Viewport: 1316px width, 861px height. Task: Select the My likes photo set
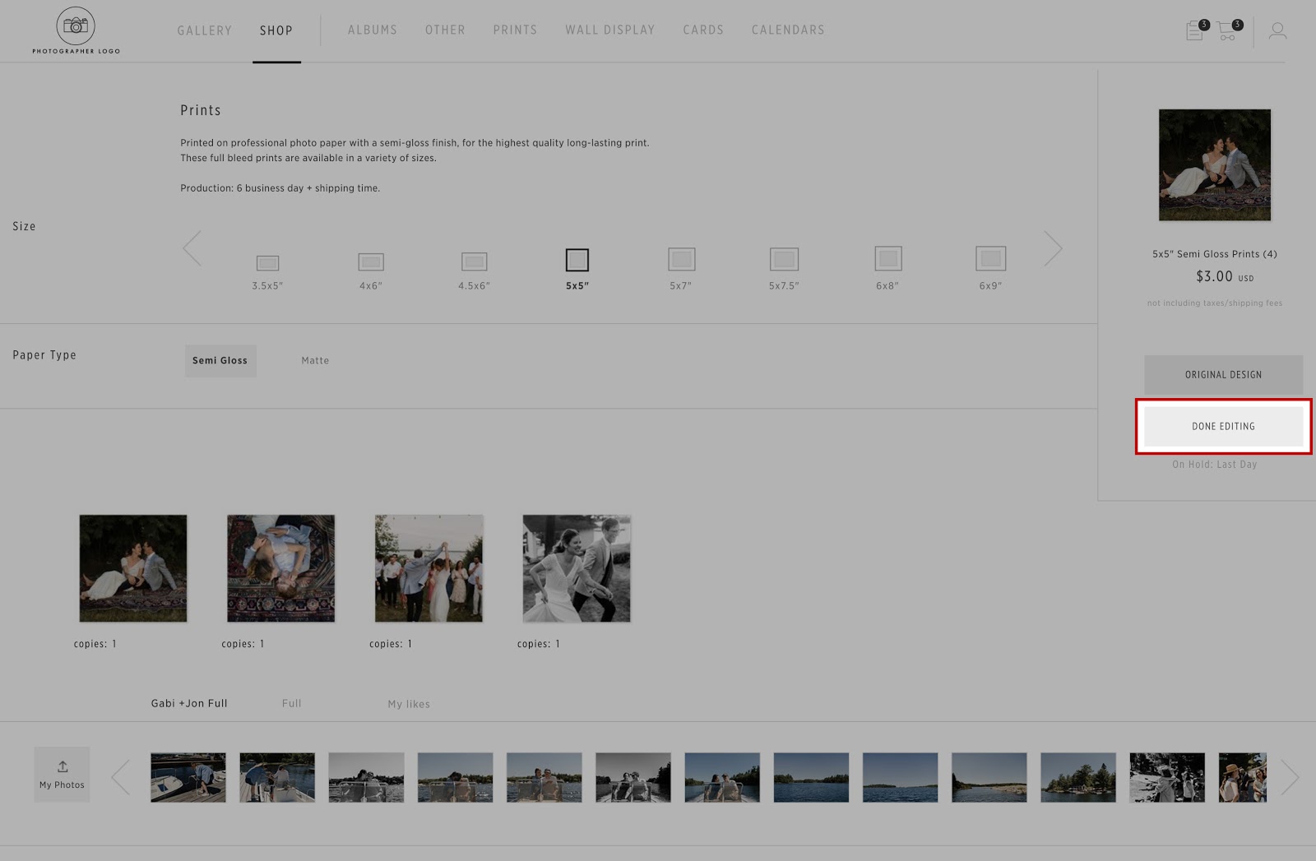[x=409, y=704]
